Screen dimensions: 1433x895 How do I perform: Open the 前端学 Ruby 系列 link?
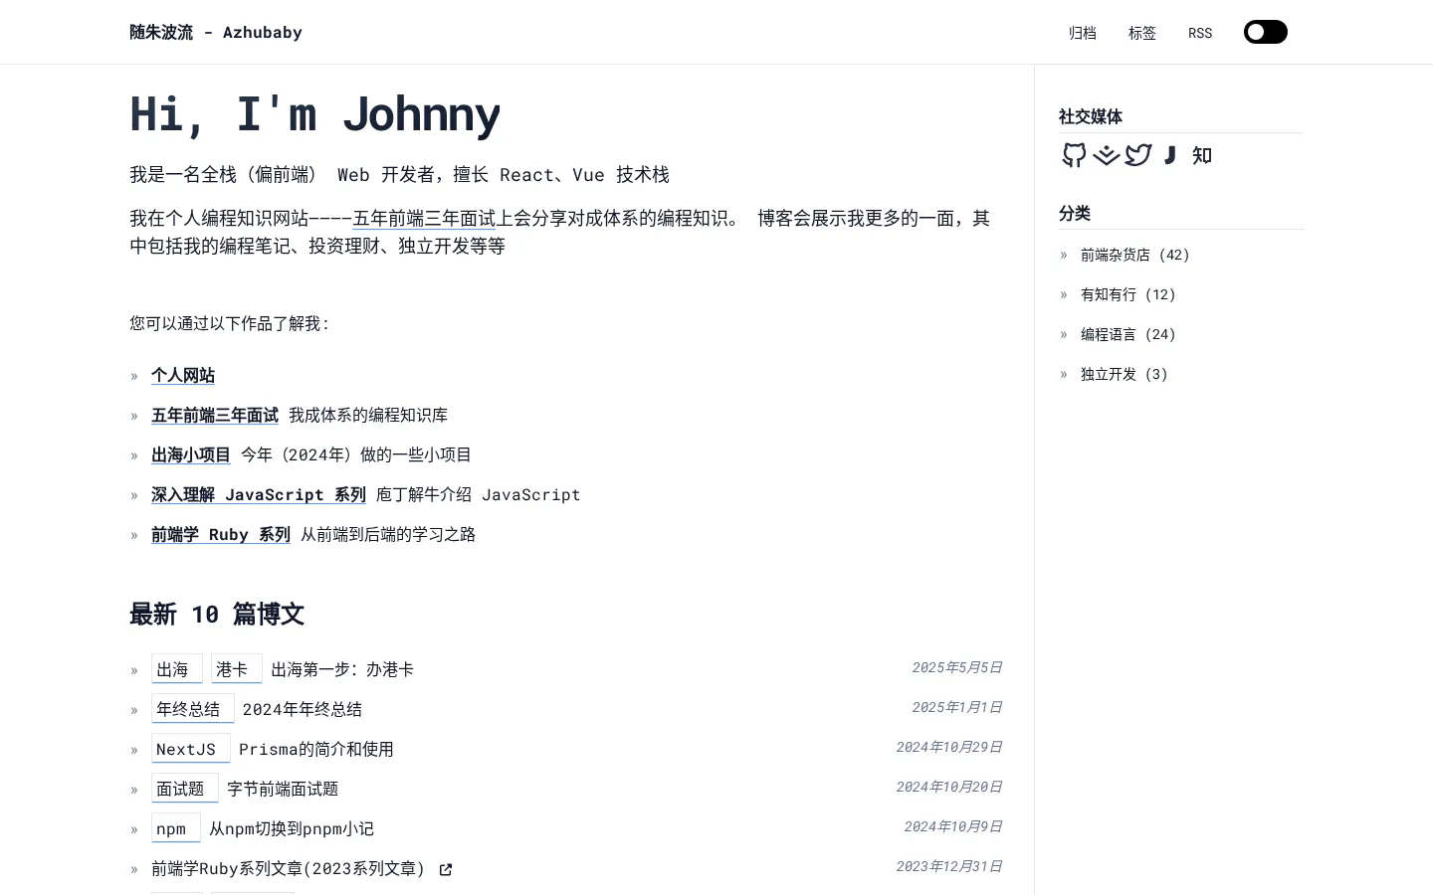[221, 534]
